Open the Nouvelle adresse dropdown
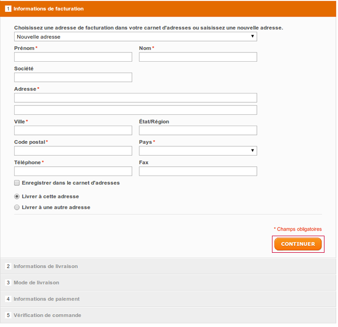Screen dimensions: 338x327 136,36
